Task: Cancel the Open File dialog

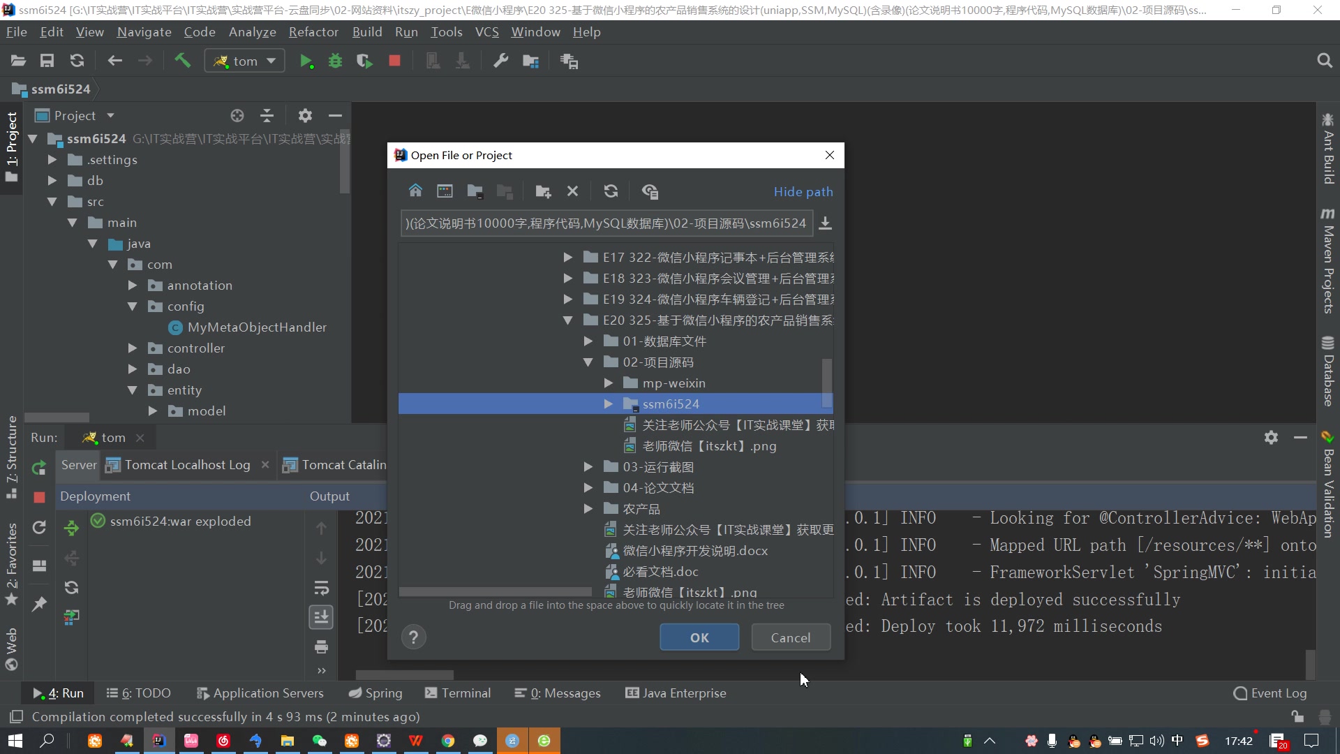Action: click(x=791, y=637)
